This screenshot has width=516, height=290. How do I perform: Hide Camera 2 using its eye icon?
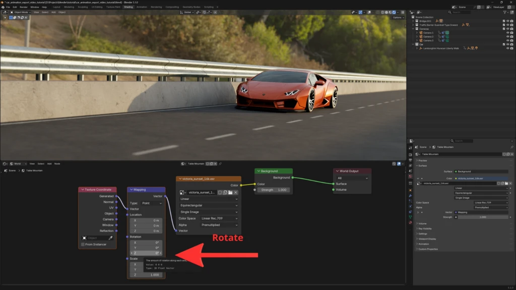point(508,36)
